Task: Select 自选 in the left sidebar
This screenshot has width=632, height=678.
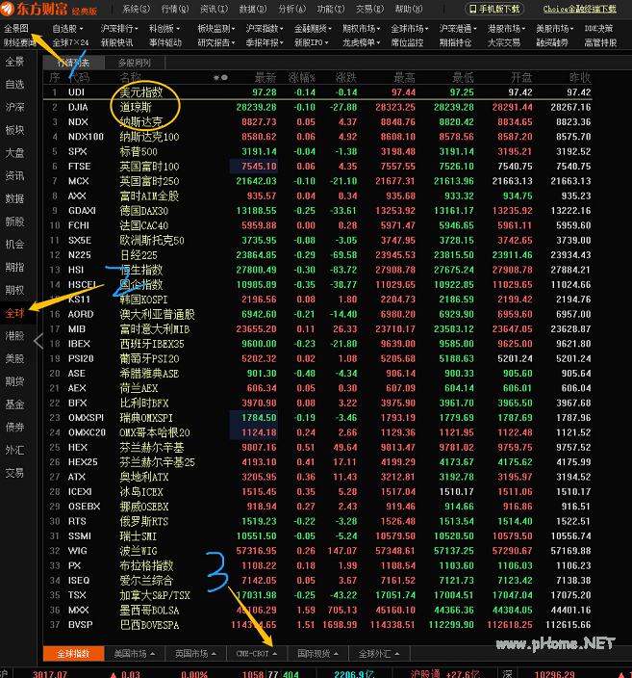Action: pyautogui.click(x=14, y=85)
